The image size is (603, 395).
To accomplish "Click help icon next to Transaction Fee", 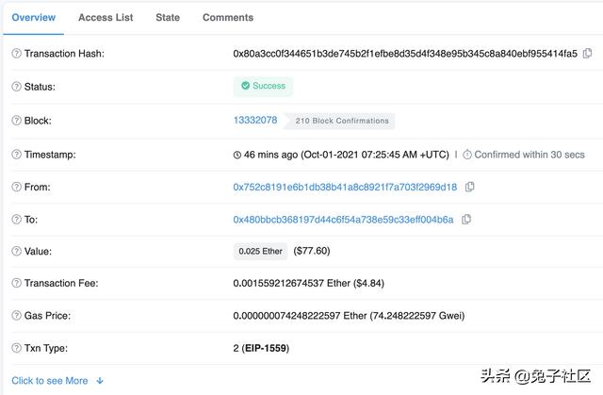I will click(16, 283).
